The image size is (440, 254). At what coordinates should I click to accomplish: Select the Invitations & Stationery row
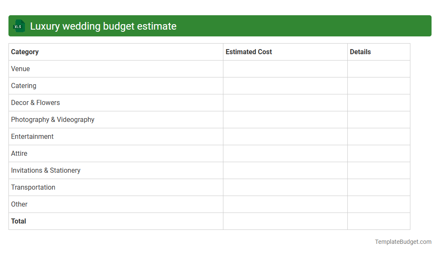46,170
